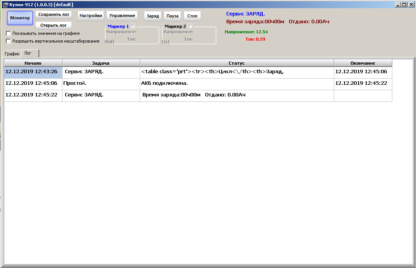Enable the Маркер 1 checkbox
Viewport: 416px width, 268px height.
tap(133, 26)
